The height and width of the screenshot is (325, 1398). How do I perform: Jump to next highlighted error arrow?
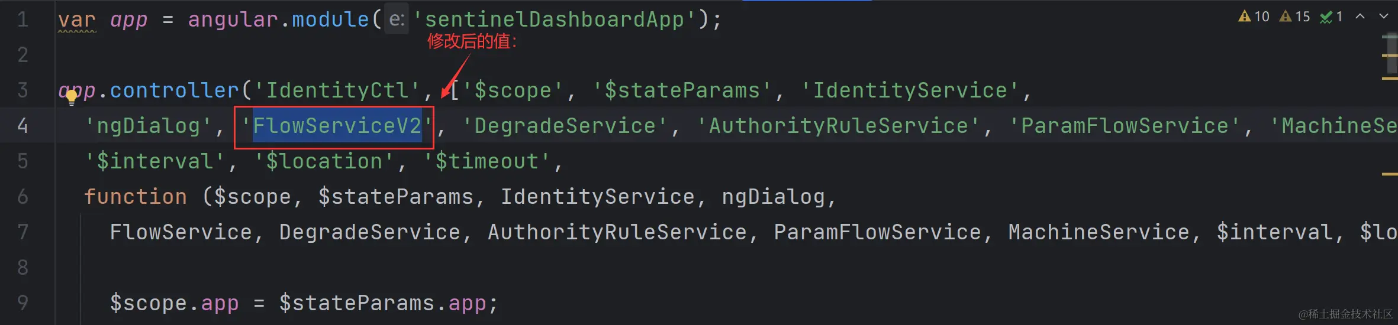click(1384, 17)
